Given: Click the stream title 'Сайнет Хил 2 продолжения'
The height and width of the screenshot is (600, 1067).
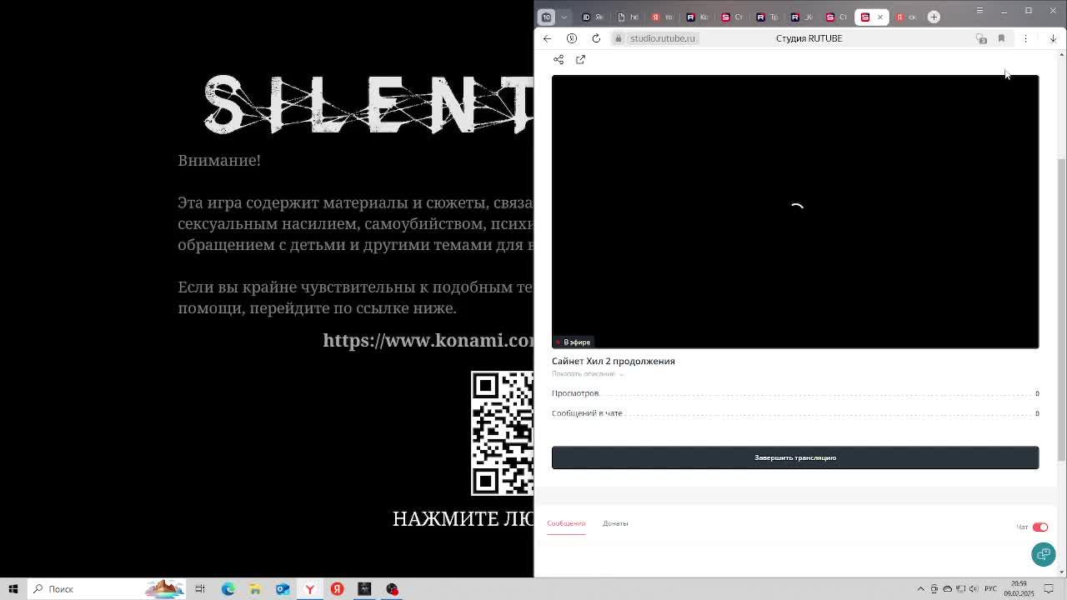Looking at the screenshot, I should point(614,361).
